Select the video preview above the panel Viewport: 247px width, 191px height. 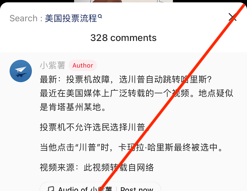pos(123,1)
